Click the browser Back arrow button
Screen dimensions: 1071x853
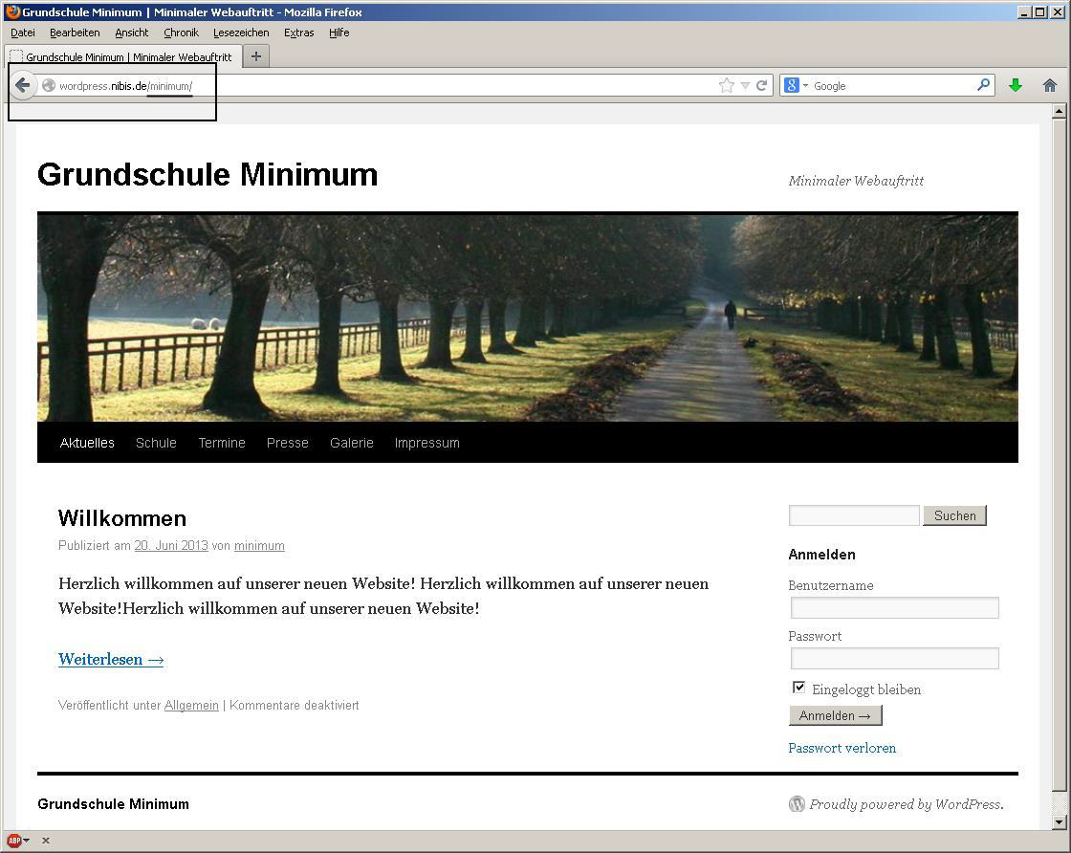tap(23, 85)
